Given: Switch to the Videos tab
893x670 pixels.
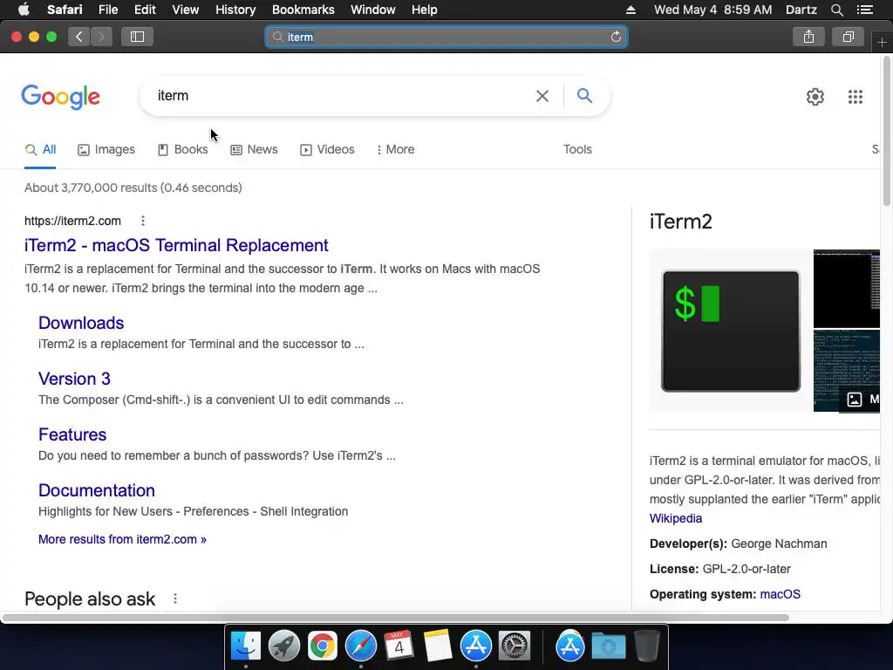Looking at the screenshot, I should coord(328,149).
